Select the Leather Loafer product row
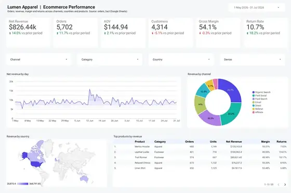Image resolution: width=291 pixels, height=193 pixels. tap(200, 152)
